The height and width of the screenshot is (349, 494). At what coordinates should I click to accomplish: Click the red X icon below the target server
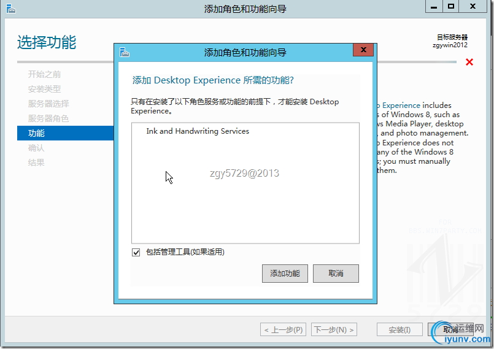click(x=469, y=62)
